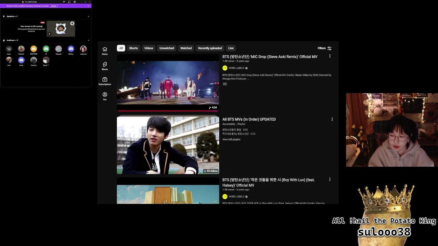This screenshot has width=438, height=246.
Task: Select the Watched filter chip
Action: coord(186,48)
